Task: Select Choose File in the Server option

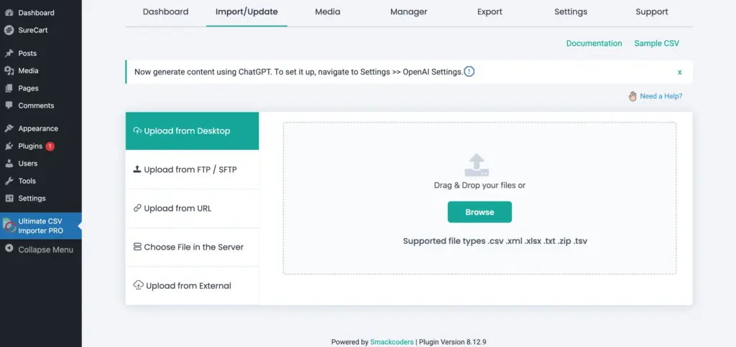Action: click(x=193, y=247)
